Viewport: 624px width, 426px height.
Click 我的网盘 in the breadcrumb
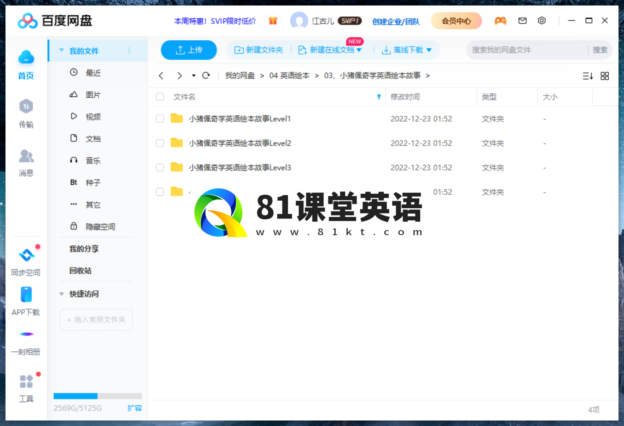click(240, 76)
